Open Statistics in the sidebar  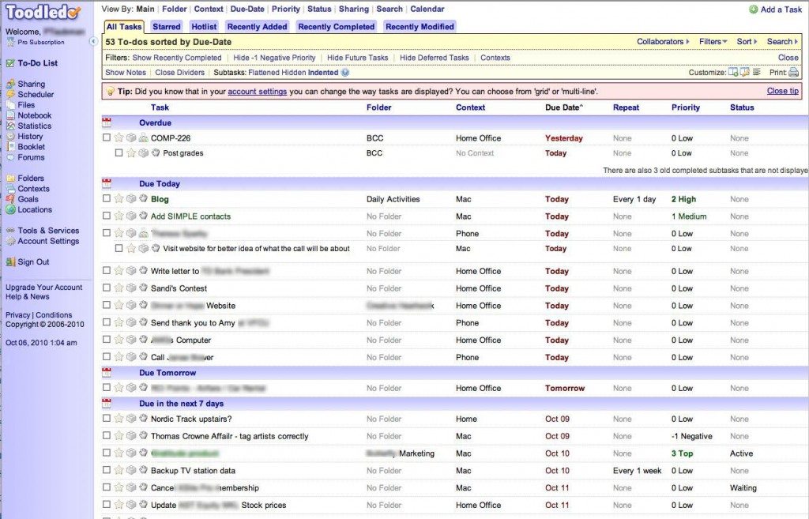coord(35,126)
